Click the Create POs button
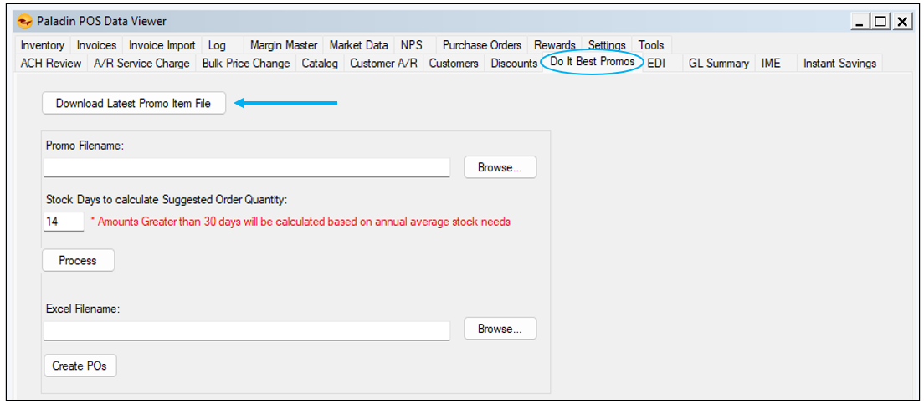The height and width of the screenshot is (404, 924). (x=80, y=366)
